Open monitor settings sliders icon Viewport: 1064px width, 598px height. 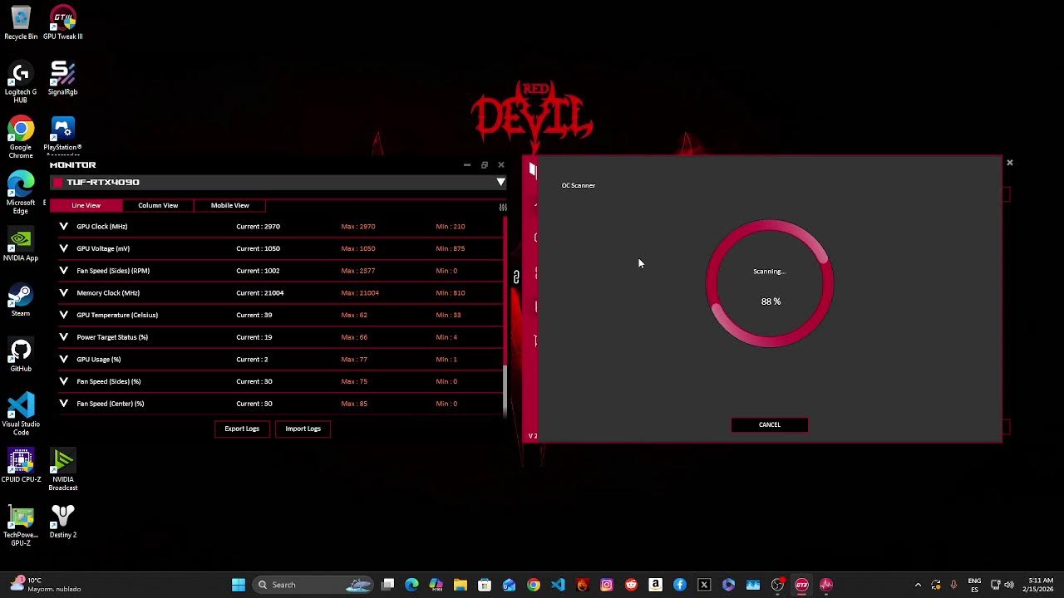[x=502, y=207]
